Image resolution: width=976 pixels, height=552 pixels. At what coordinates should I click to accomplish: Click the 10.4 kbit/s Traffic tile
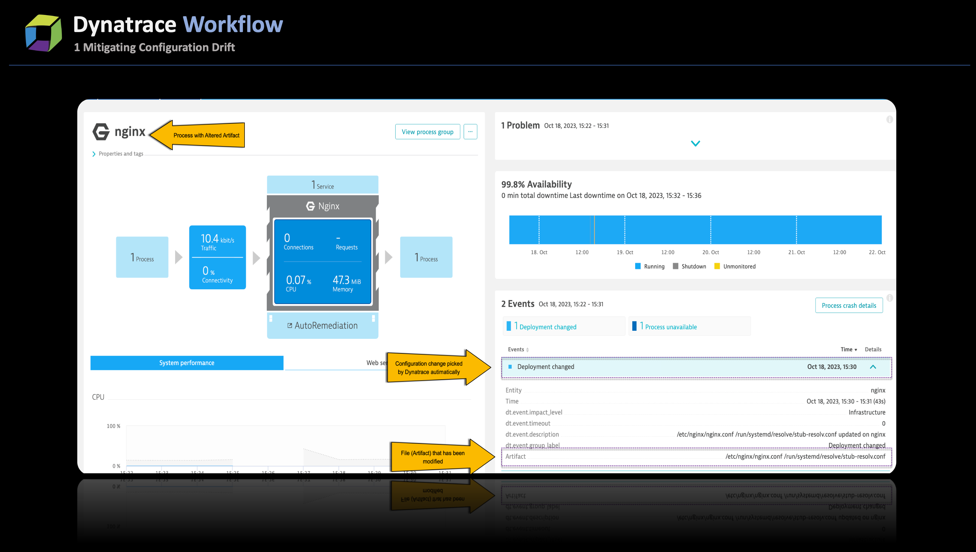[x=218, y=242]
